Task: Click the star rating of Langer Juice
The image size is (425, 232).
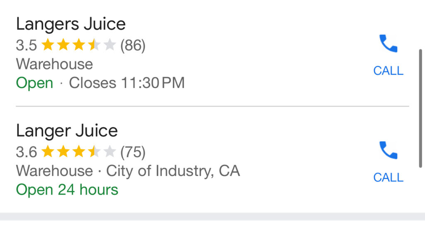Action: tap(78, 152)
